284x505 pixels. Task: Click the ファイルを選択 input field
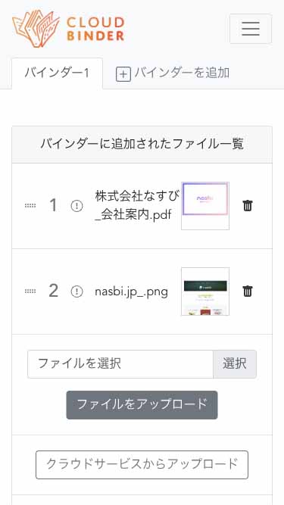(x=120, y=364)
